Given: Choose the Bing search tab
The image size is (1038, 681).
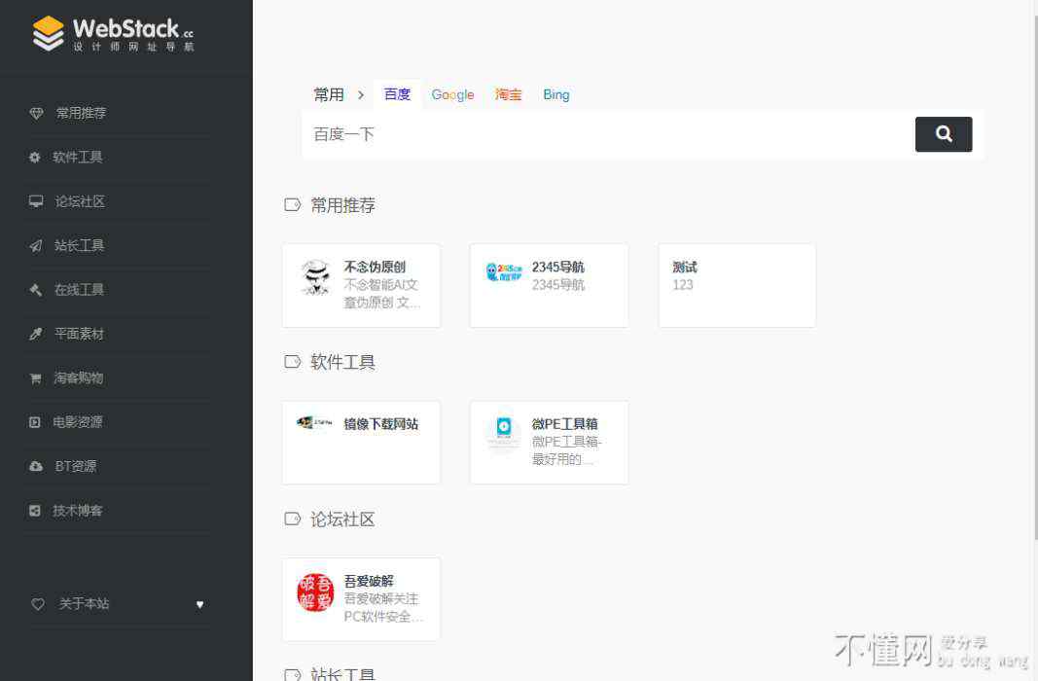Looking at the screenshot, I should tap(556, 94).
